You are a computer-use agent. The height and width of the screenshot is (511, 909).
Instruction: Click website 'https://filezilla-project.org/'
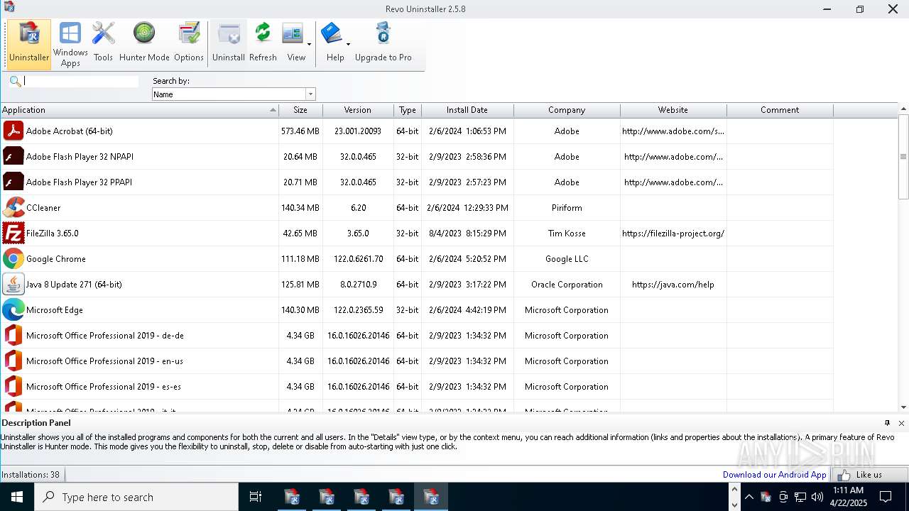coord(673,233)
